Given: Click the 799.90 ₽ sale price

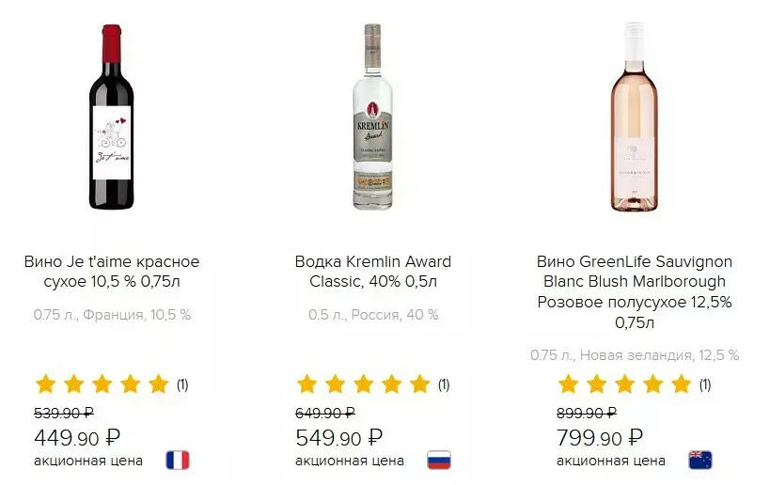Looking at the screenshot, I should pos(600,438).
